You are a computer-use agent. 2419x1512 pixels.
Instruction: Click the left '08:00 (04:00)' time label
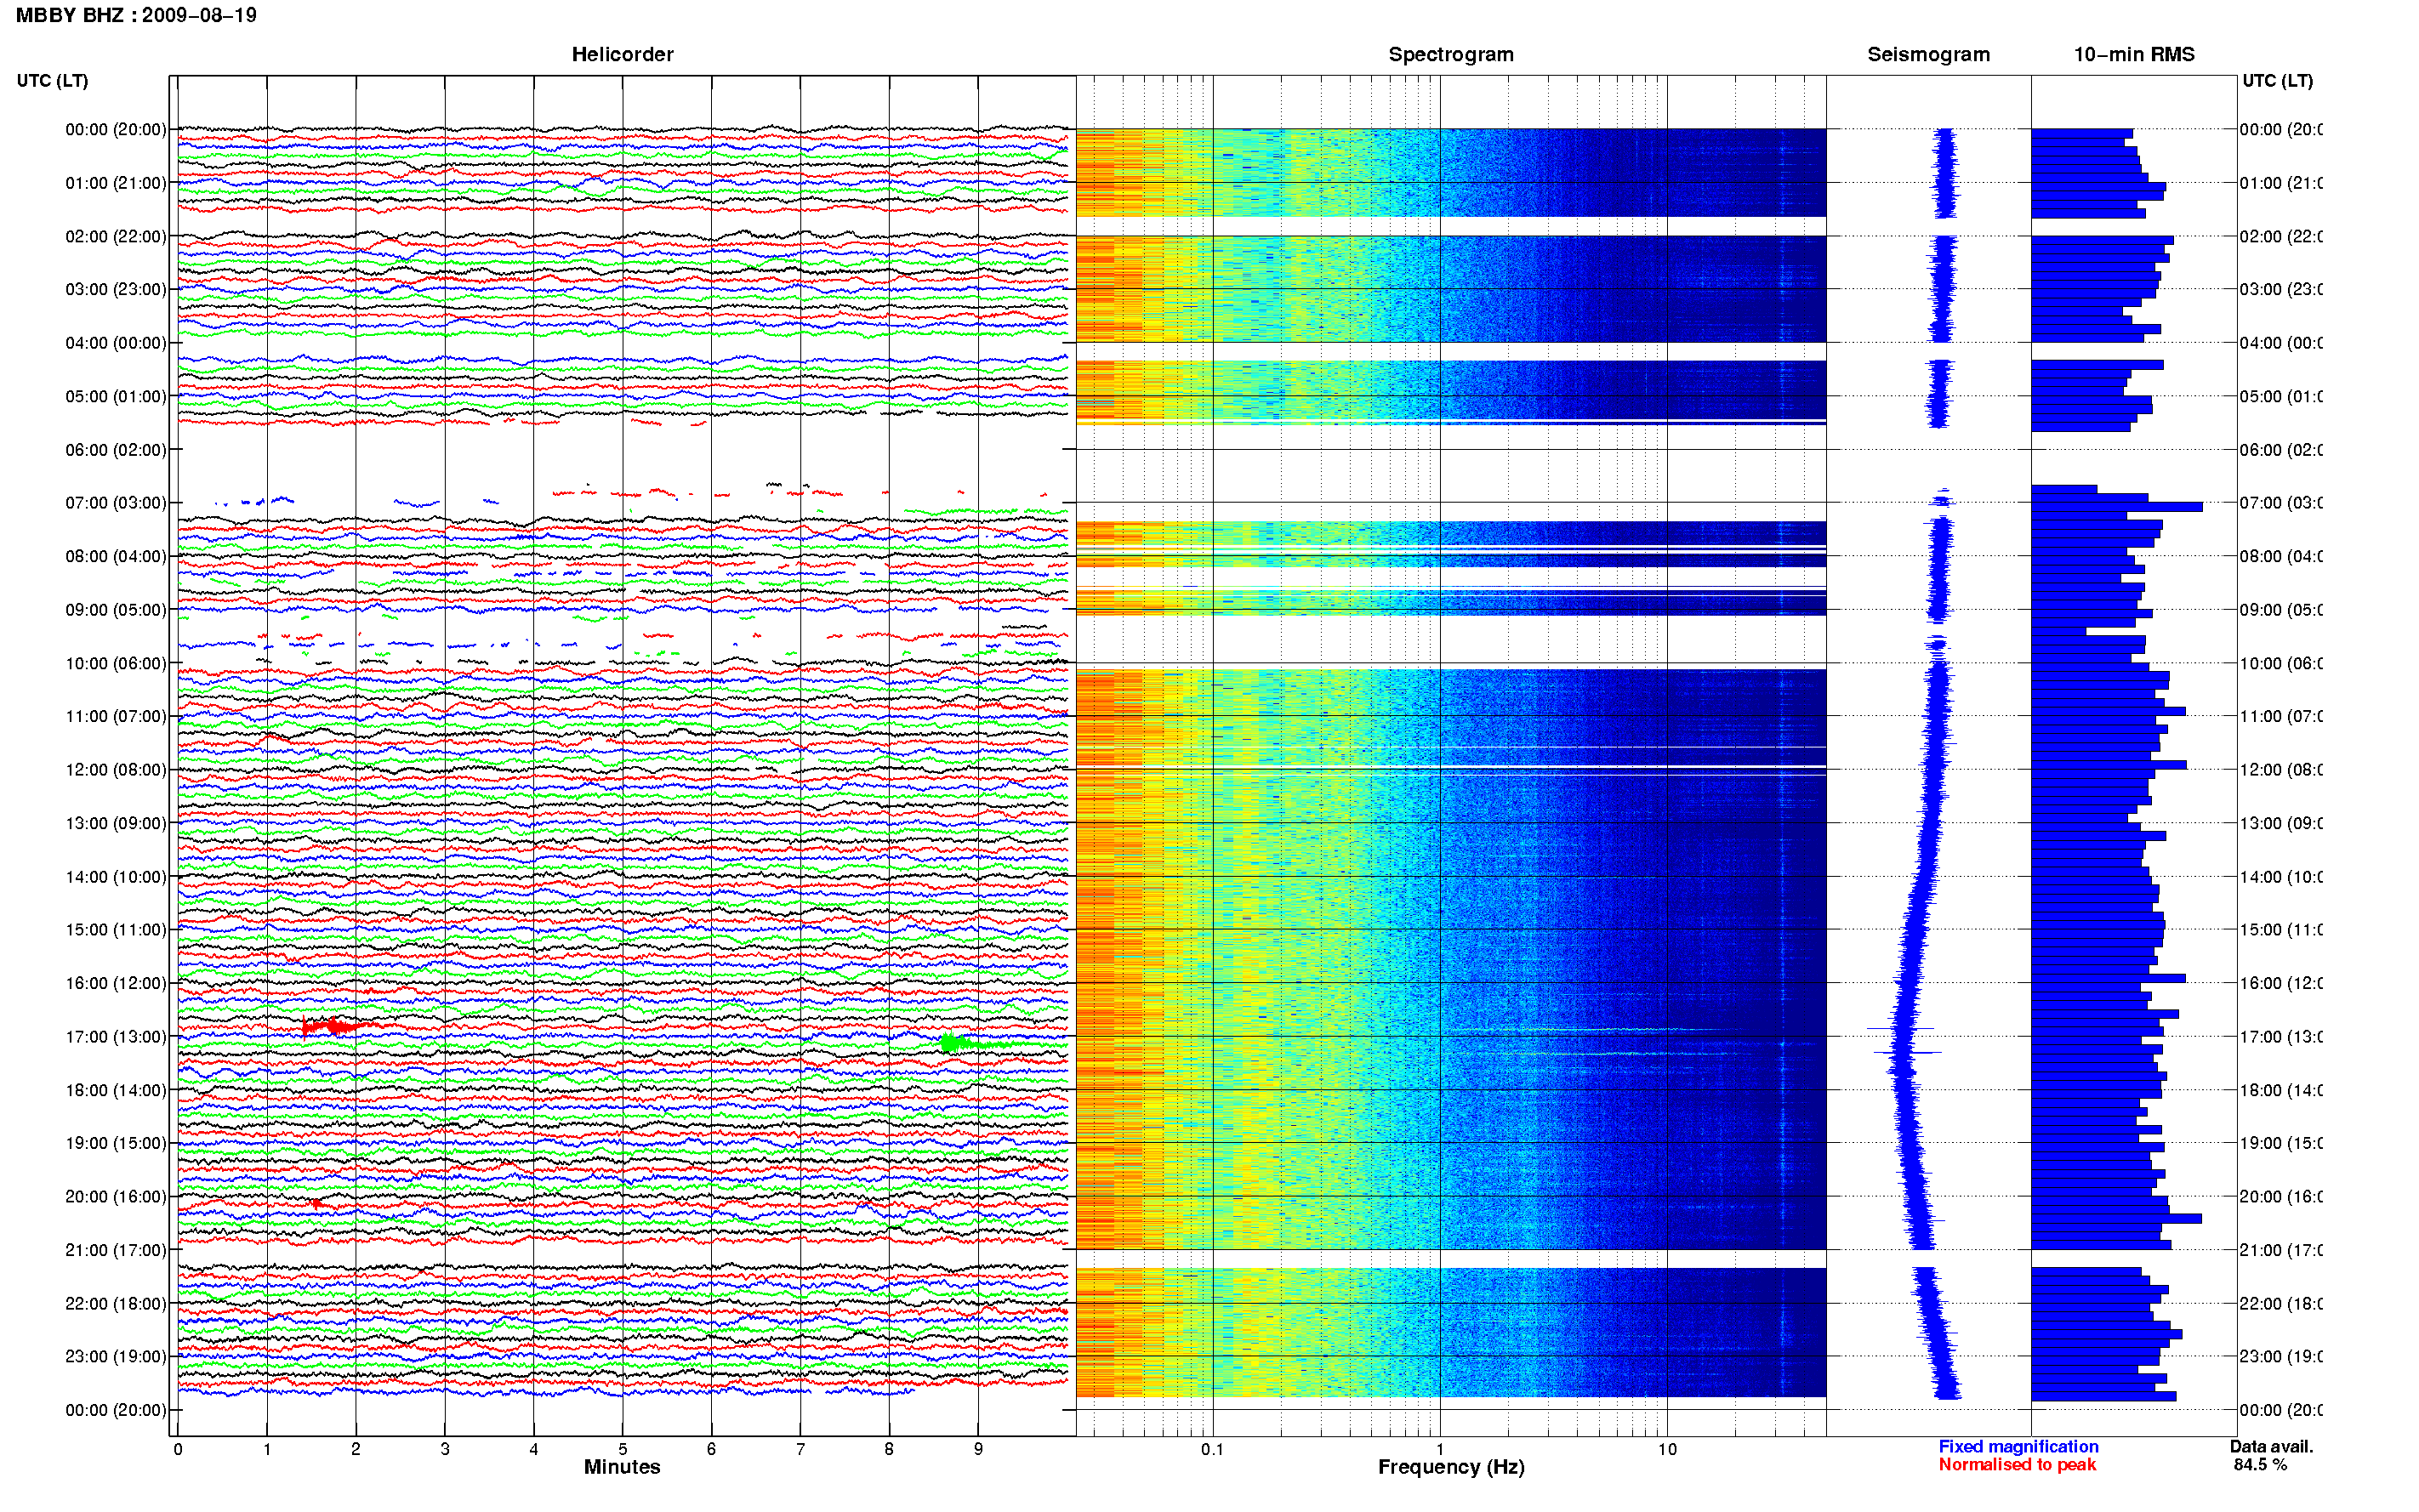[115, 556]
